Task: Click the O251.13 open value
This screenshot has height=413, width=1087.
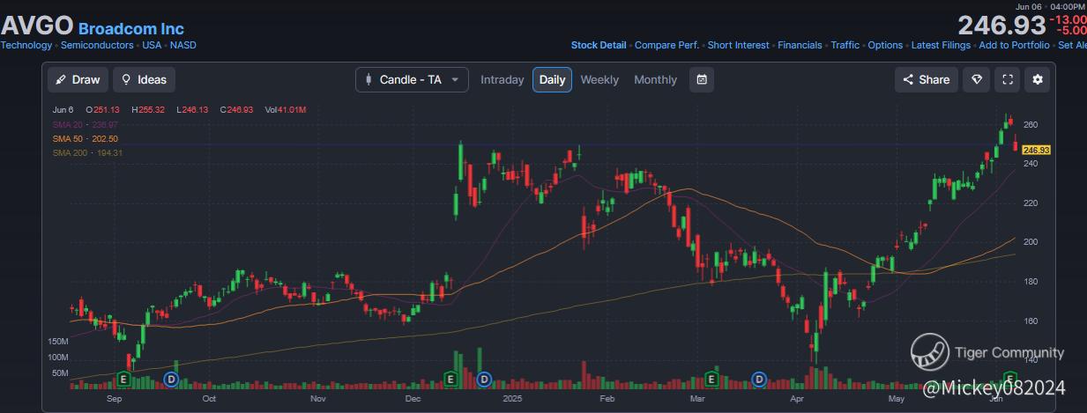Action: point(102,109)
